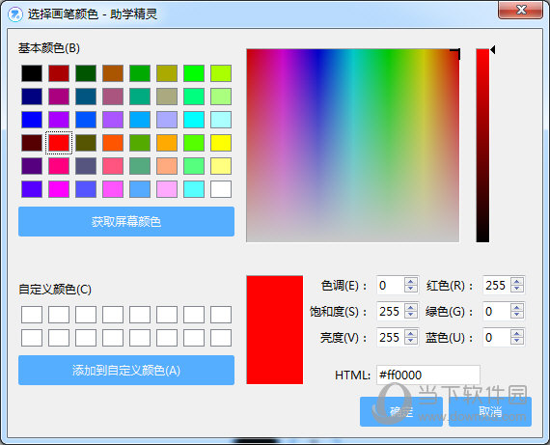Click the large red color preview box
The image size is (550, 445).
point(275,330)
